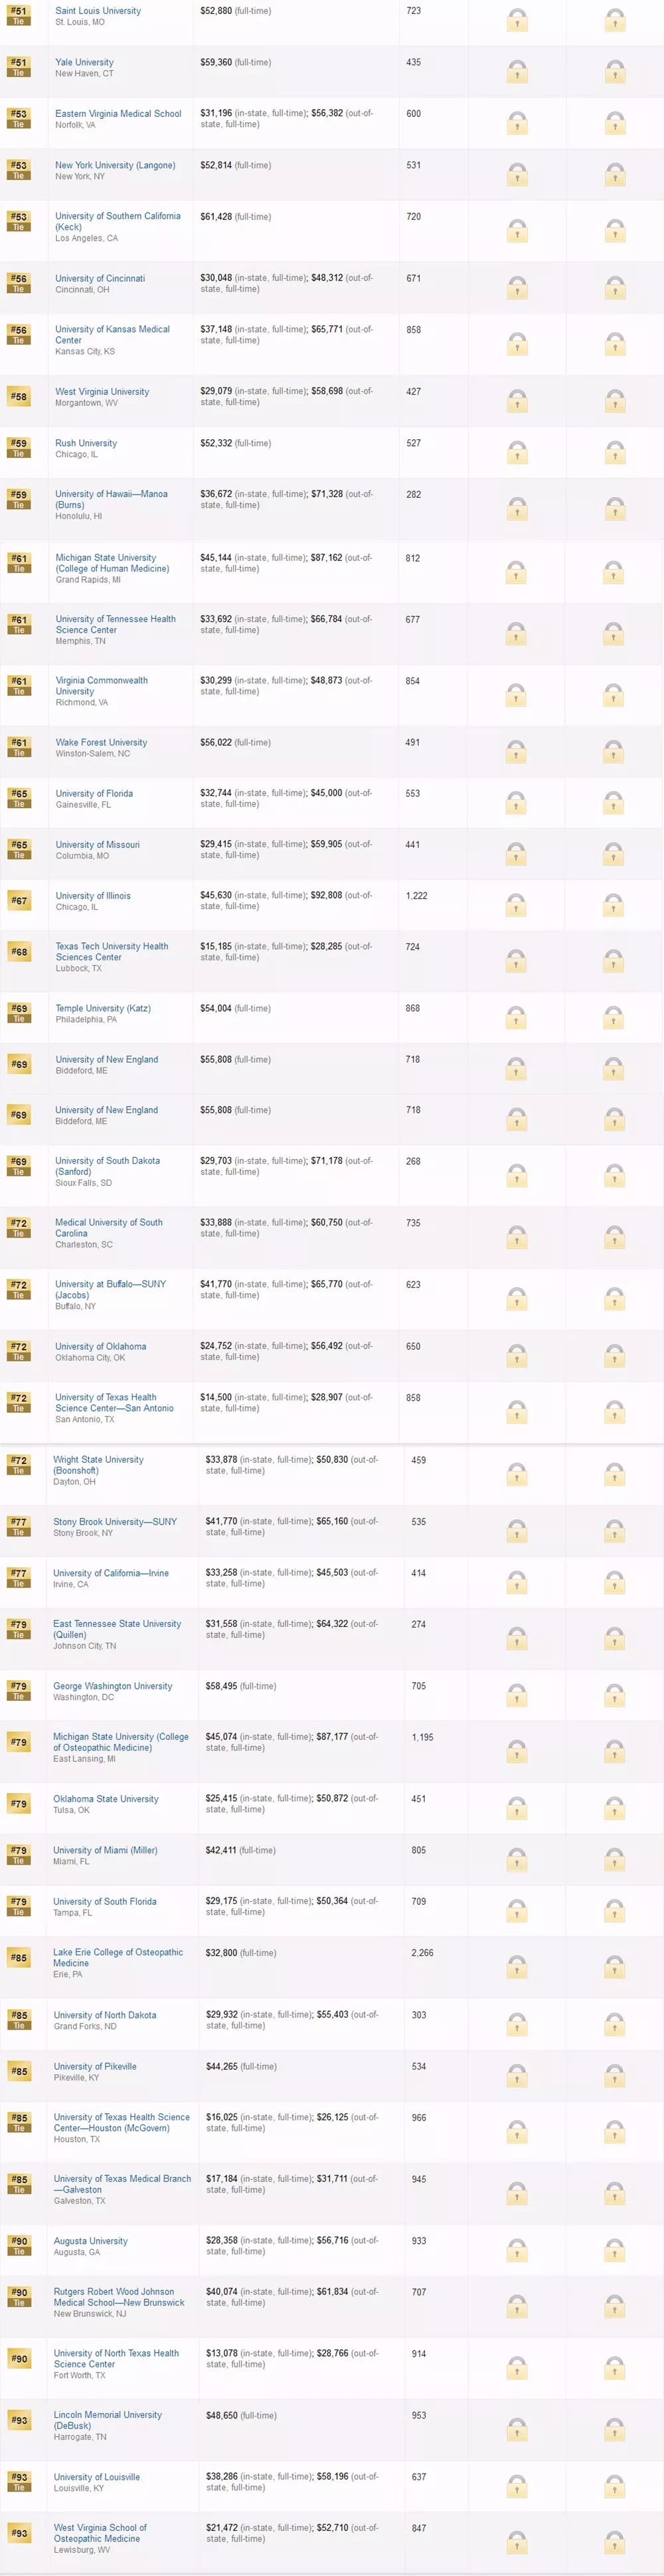This screenshot has height=2576, width=664.
Task: Click the second lock icon in Yale University row
Action: click(615, 71)
